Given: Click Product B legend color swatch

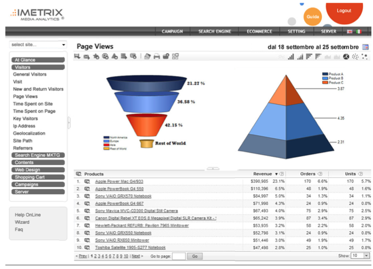Looking at the screenshot, I should click(325, 78).
